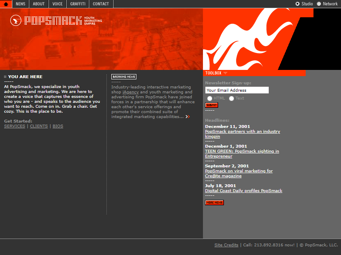Click the 'Call: 213.892.8316 now!' text
Image resolution: width=341 pixels, height=255 pixels.
pyautogui.click(x=269, y=245)
